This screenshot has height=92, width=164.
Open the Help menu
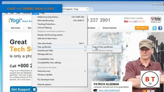(x=43, y=13)
